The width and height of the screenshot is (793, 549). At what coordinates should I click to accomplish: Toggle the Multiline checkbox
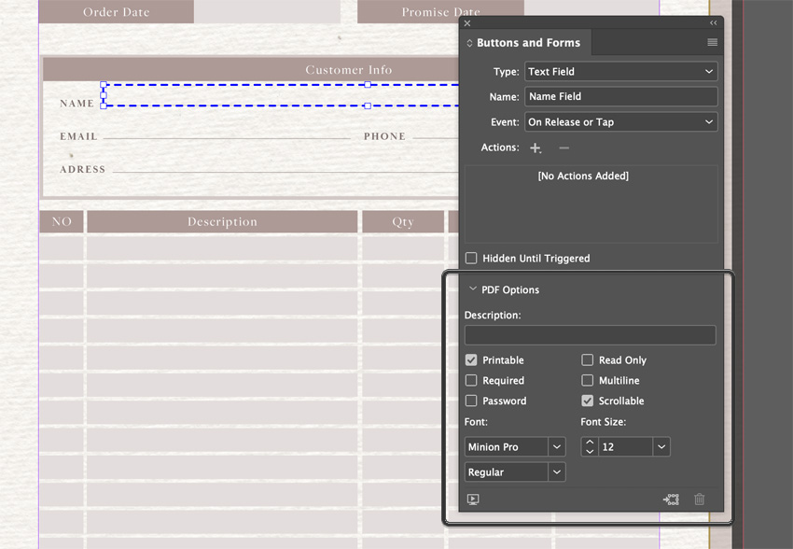588,380
